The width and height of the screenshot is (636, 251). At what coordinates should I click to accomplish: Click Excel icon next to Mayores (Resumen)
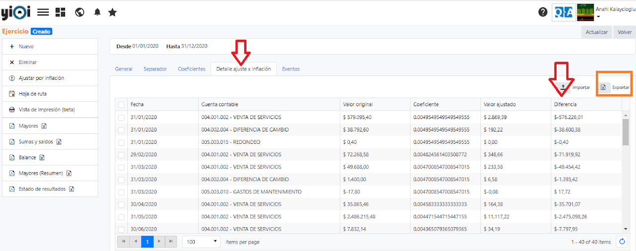[x=69, y=174]
